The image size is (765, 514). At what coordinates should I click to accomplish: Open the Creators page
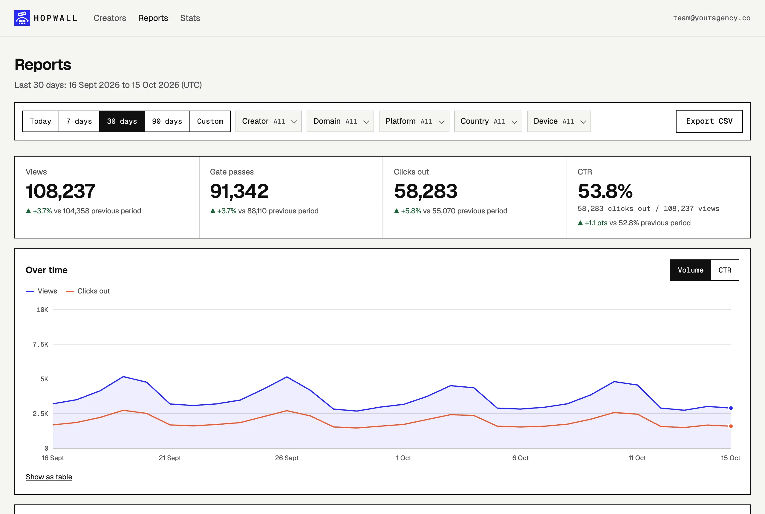click(x=110, y=18)
